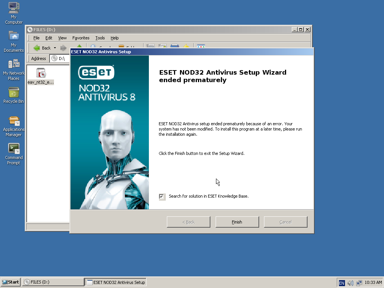Switch to FILES (D:) taskbar button
384x288 pixels.
53,282
